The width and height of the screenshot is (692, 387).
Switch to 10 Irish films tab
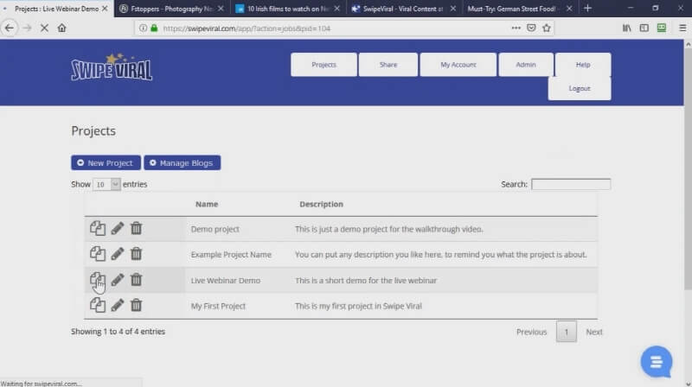pyautogui.click(x=288, y=9)
